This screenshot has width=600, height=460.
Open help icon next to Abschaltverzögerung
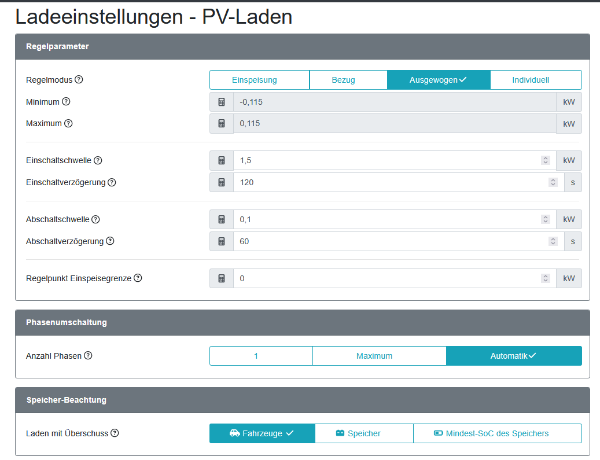[x=110, y=241]
